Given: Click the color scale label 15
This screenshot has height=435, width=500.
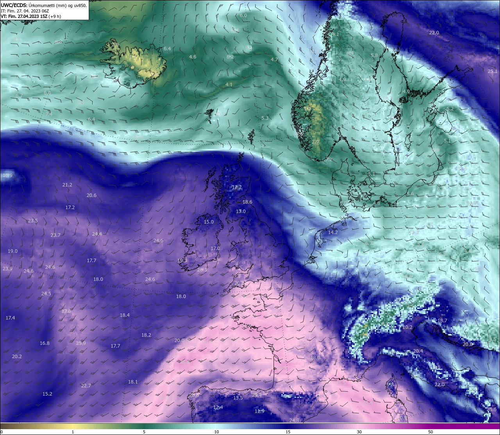Looking at the screenshot, I should pyautogui.click(x=288, y=432).
